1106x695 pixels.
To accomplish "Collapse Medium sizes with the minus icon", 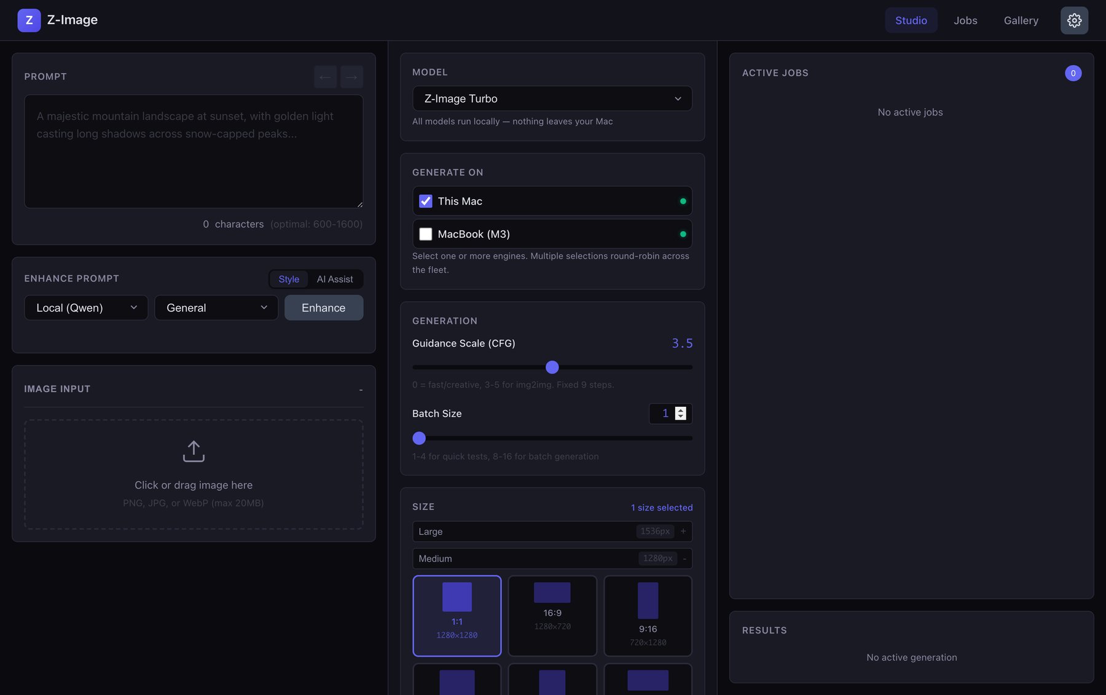I will tap(684, 559).
